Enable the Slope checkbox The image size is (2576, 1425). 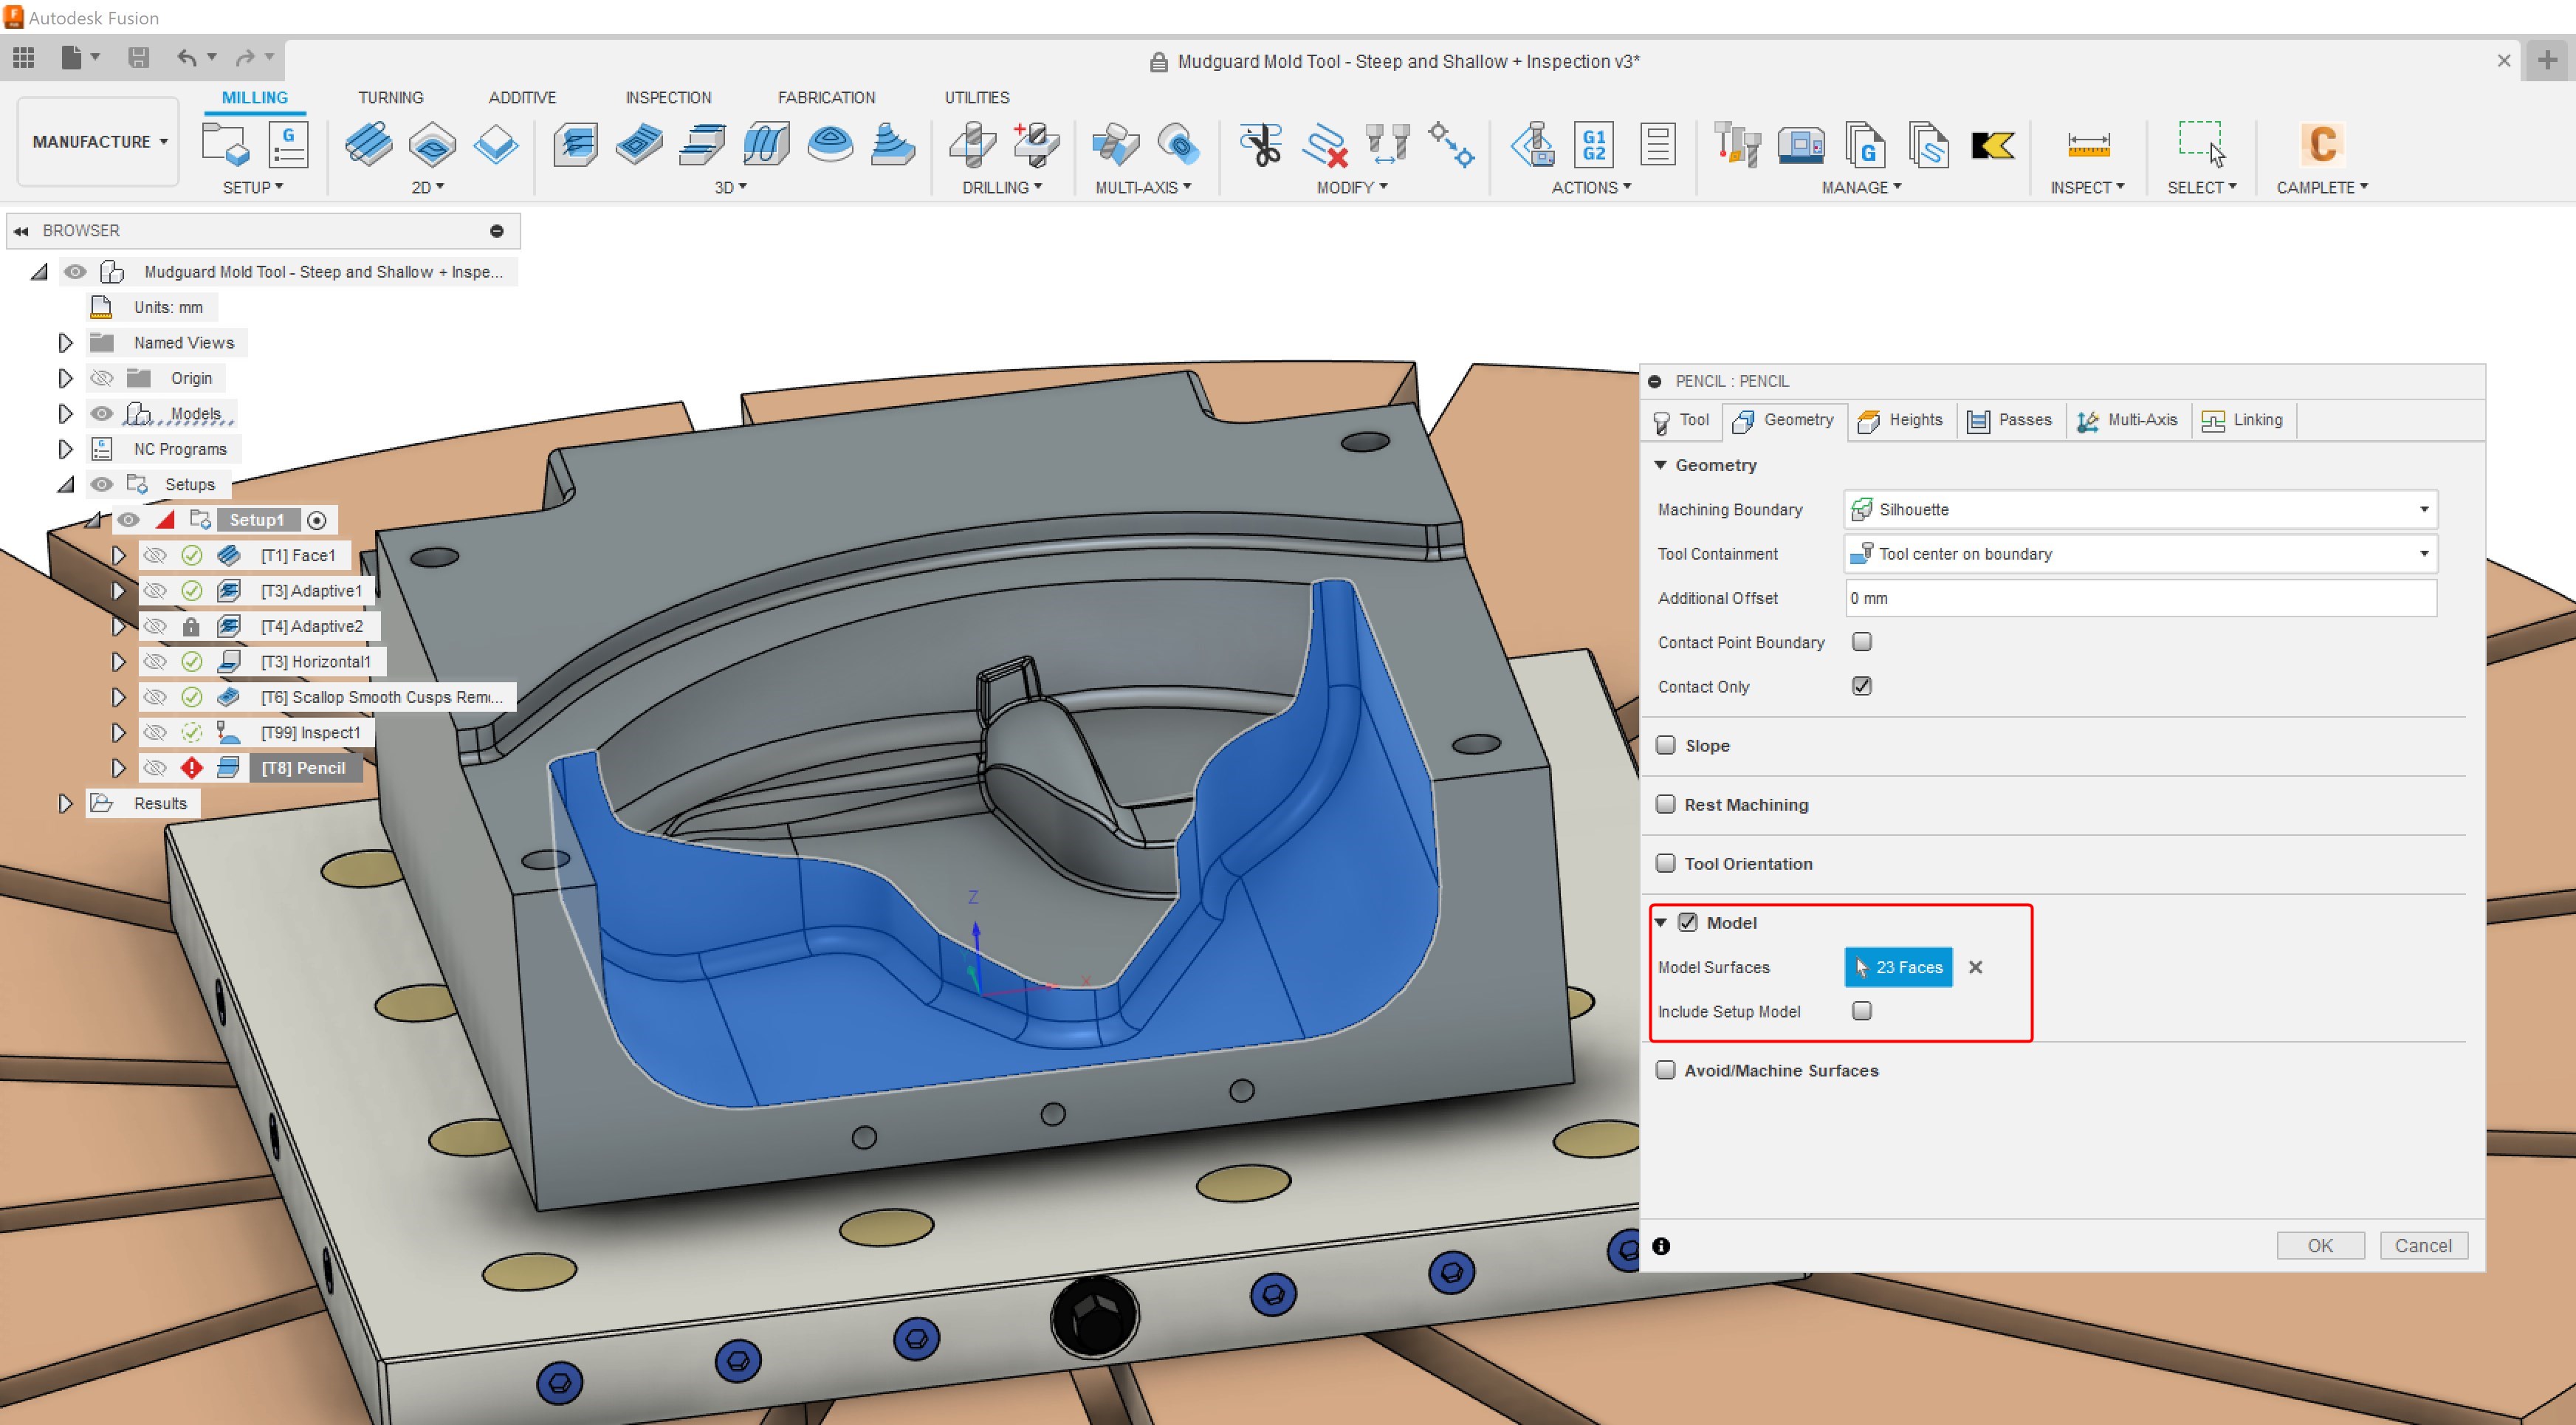[x=1666, y=745]
